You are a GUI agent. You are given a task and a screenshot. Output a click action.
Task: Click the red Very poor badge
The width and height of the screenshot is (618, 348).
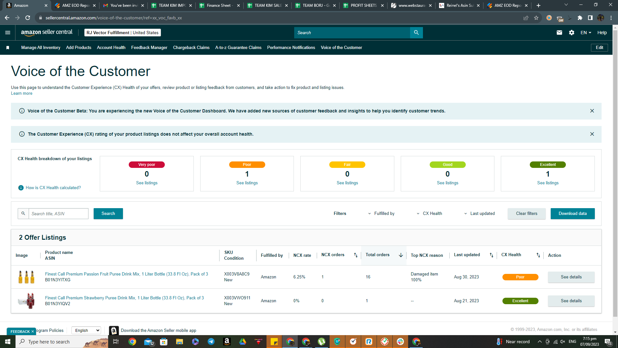[147, 165]
